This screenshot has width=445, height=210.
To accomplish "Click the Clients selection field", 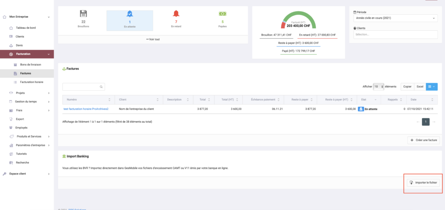I will coord(395,35).
